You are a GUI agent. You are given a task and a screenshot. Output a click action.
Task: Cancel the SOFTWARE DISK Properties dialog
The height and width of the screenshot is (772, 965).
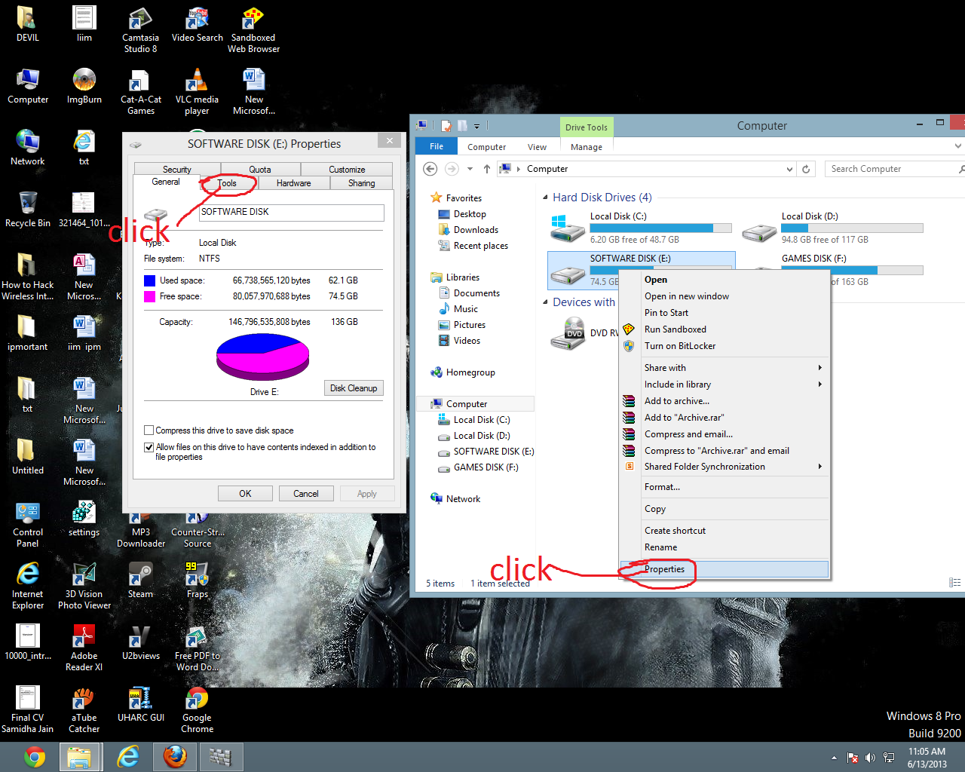click(306, 493)
